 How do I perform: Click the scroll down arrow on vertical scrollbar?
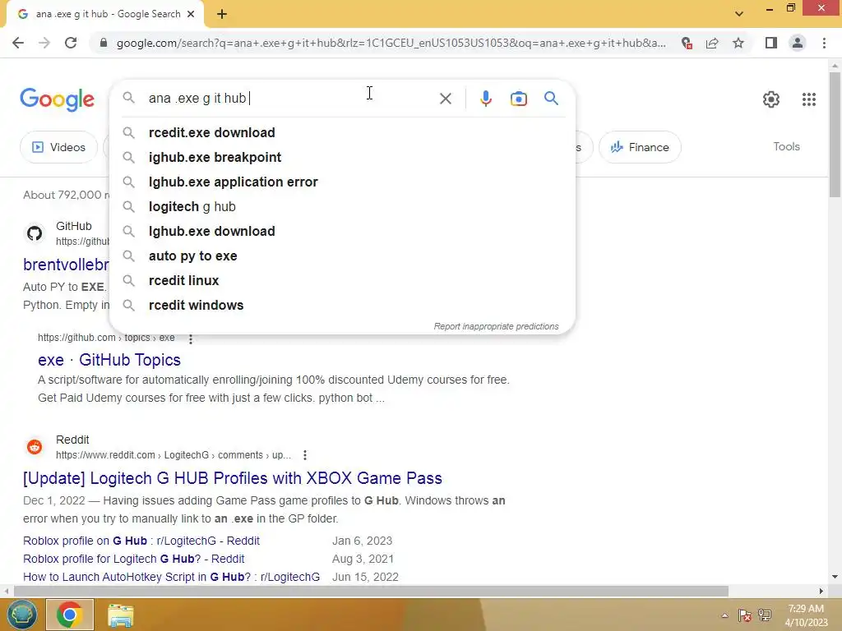835,577
